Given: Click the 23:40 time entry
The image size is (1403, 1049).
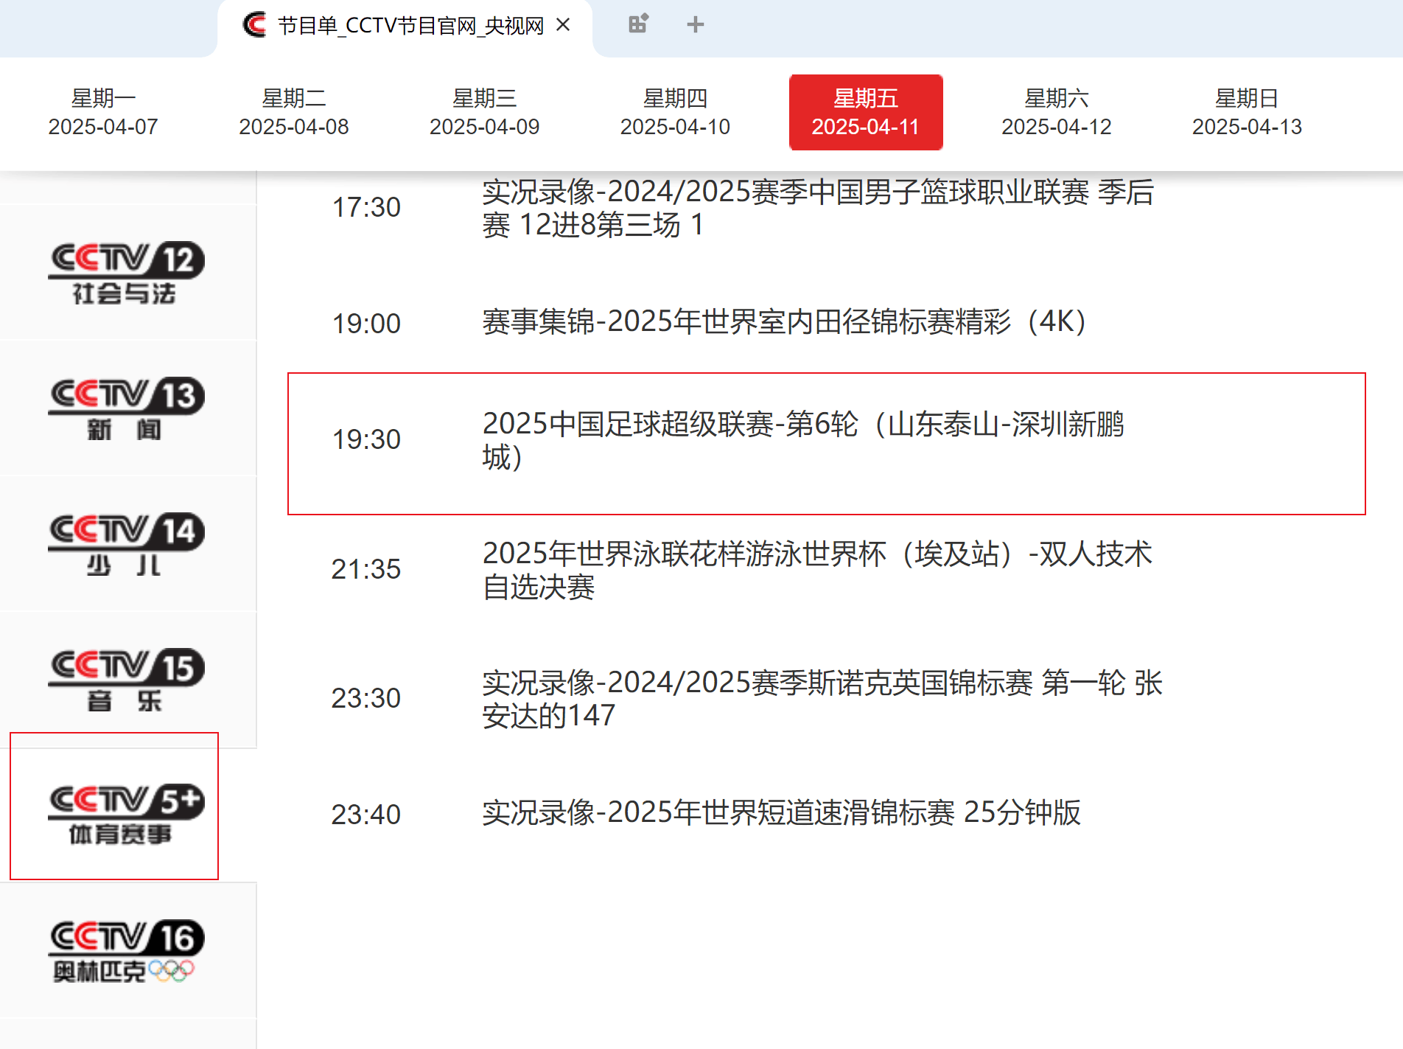Looking at the screenshot, I should click(x=366, y=815).
